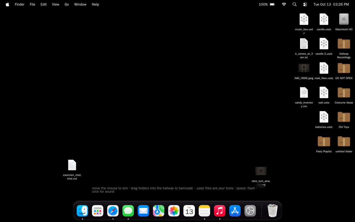Screen dimensions: 355x222
Task: Select the Costume Ideas folder
Action: [x=344, y=93]
